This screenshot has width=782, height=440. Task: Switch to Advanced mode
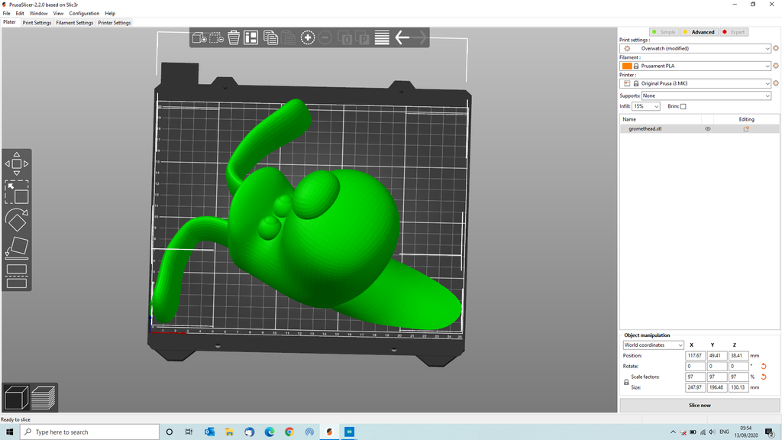(699, 32)
